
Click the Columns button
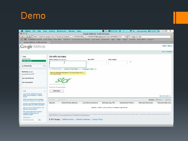(x=168, y=100)
